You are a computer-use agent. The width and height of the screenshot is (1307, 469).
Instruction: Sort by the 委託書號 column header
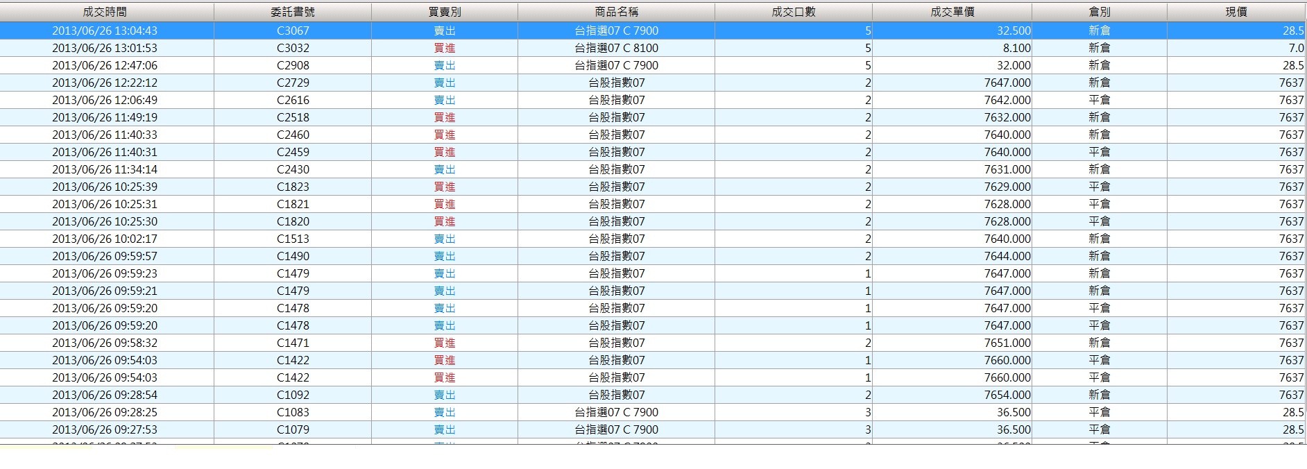[293, 12]
